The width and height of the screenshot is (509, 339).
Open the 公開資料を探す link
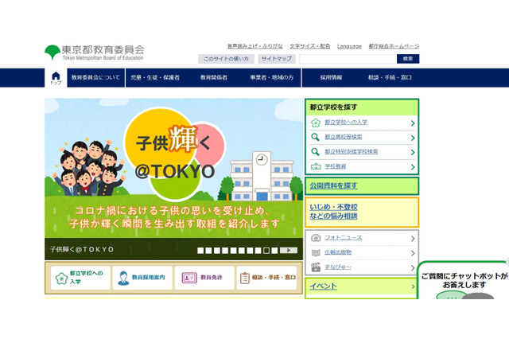tap(333, 185)
